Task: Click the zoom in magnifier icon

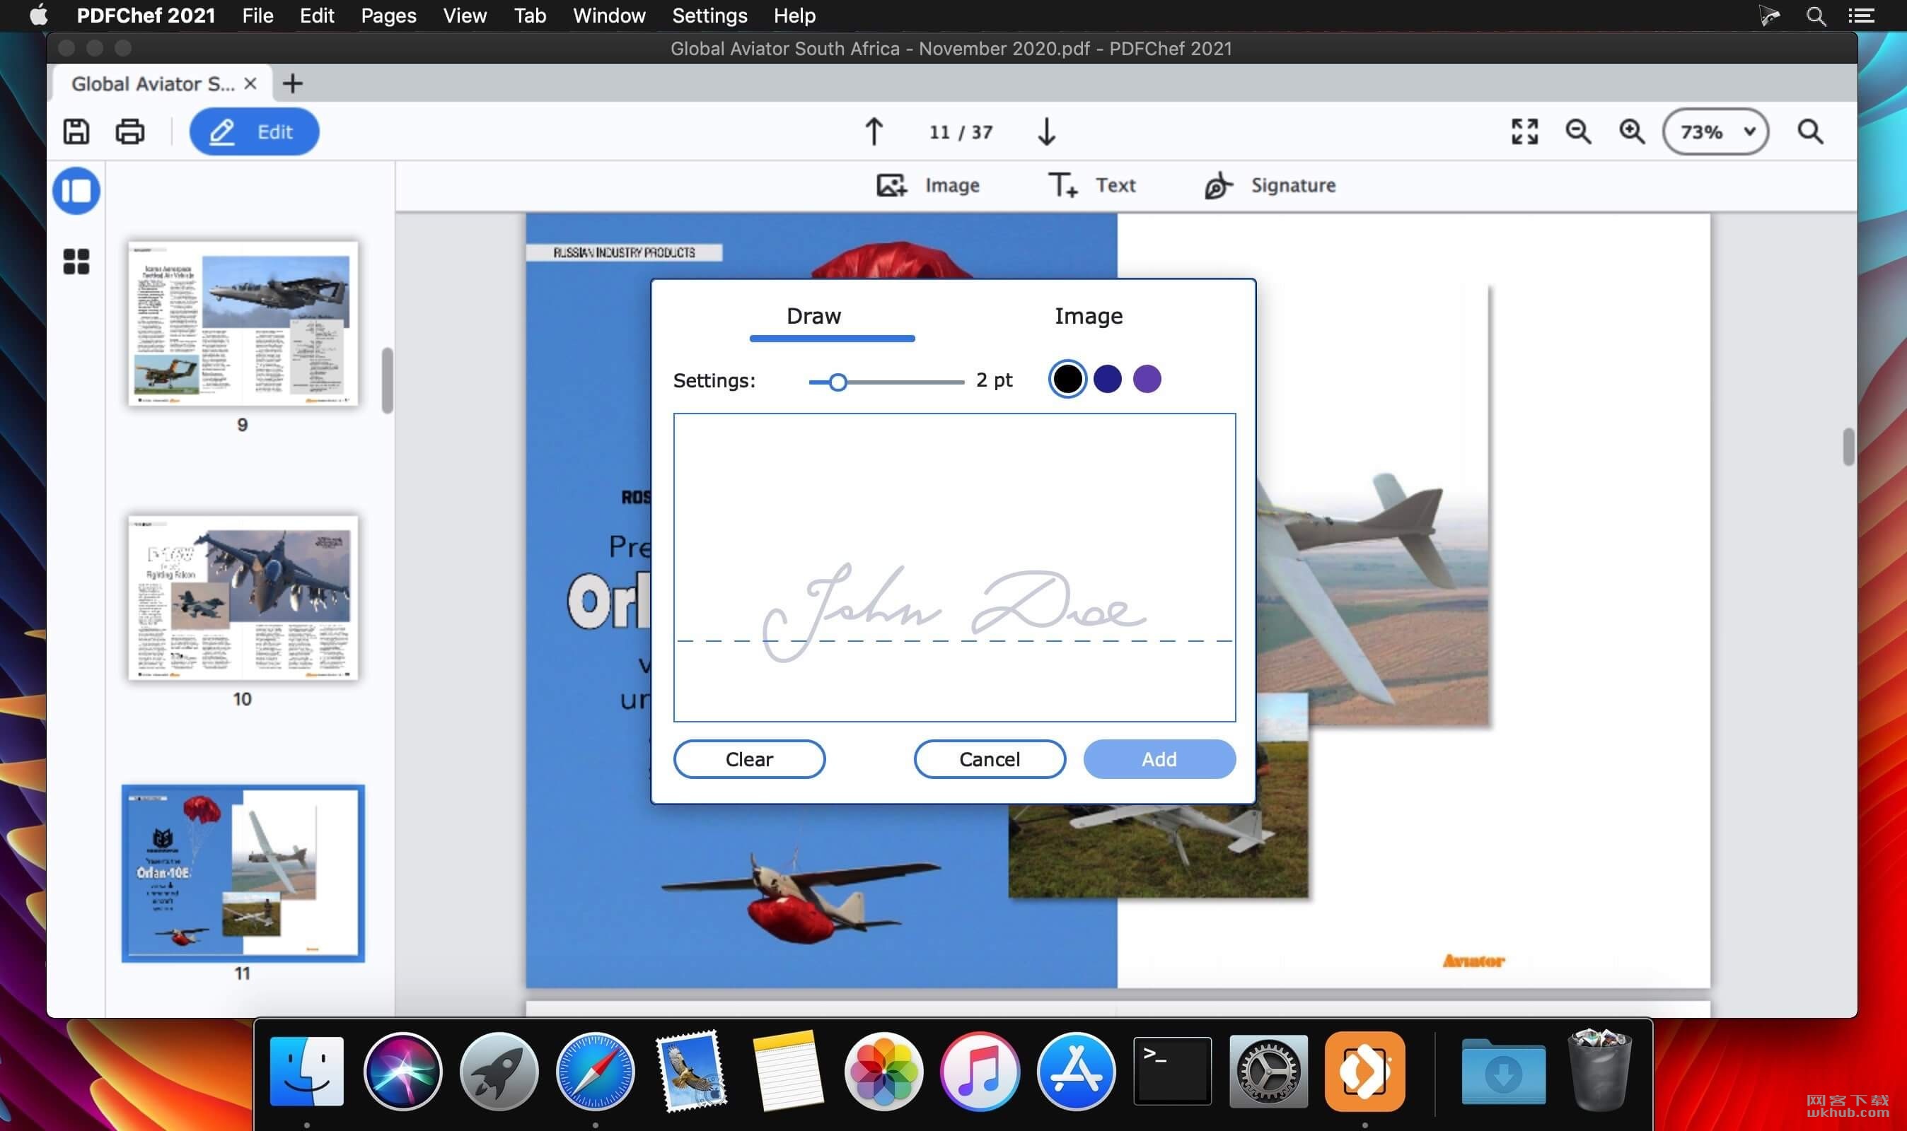Action: [x=1631, y=132]
